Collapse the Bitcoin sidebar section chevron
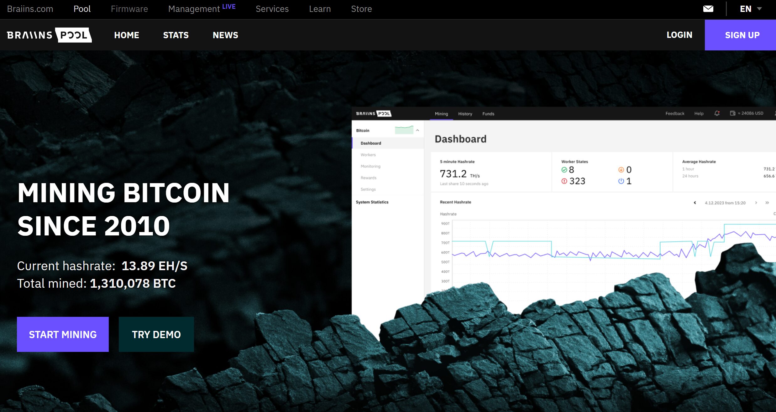 coord(417,130)
